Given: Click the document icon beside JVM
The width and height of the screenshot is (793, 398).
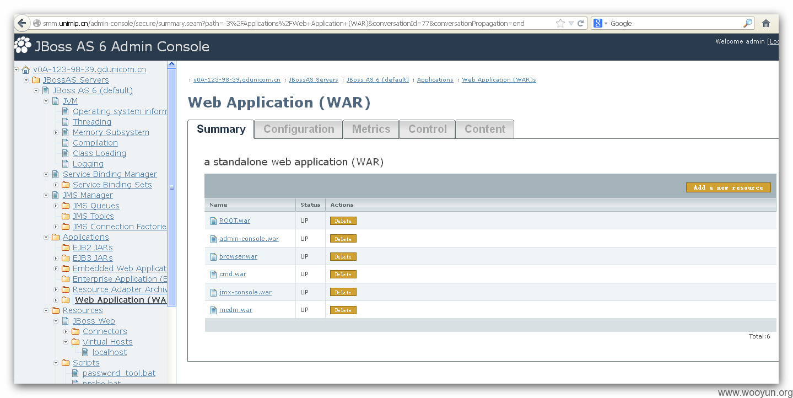Looking at the screenshot, I should (x=56, y=101).
